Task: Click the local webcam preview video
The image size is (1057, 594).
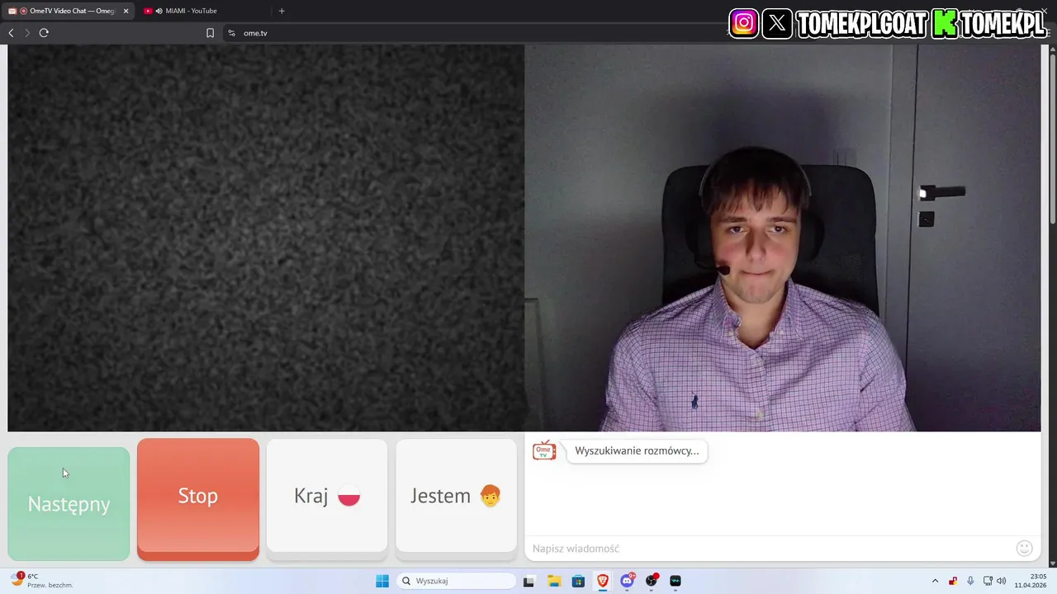Action: [783, 238]
